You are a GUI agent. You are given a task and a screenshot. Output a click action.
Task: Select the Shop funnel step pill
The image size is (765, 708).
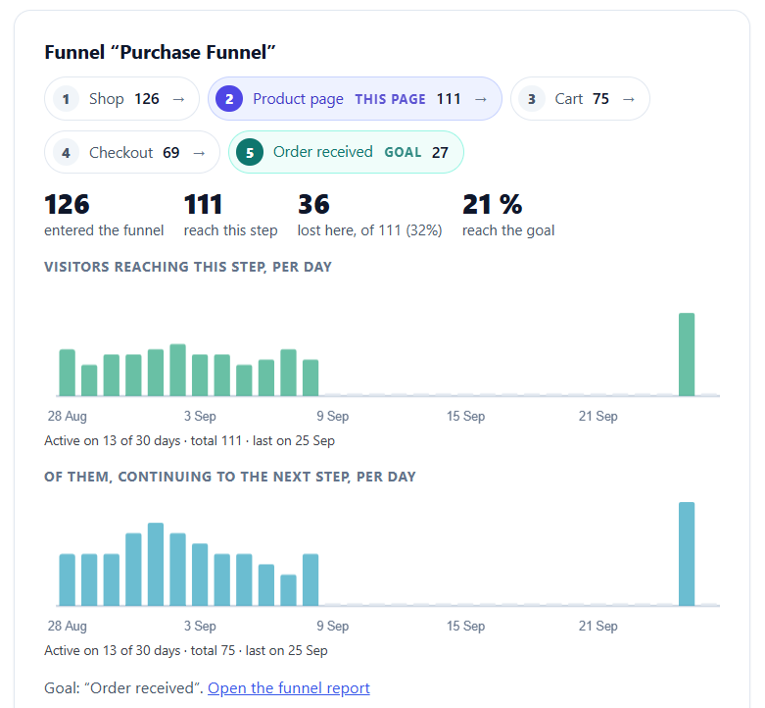pyautogui.click(x=121, y=99)
